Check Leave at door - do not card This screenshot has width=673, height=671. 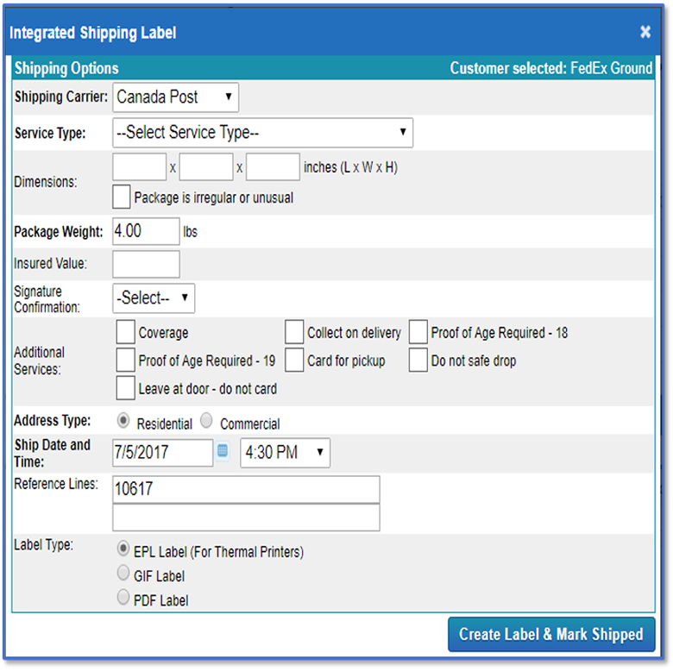coord(126,388)
